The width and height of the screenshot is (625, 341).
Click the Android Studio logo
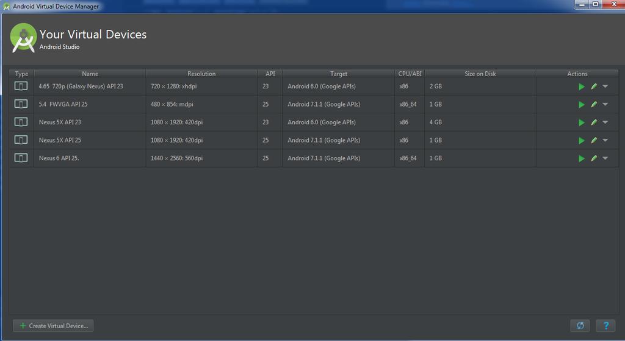(23, 38)
